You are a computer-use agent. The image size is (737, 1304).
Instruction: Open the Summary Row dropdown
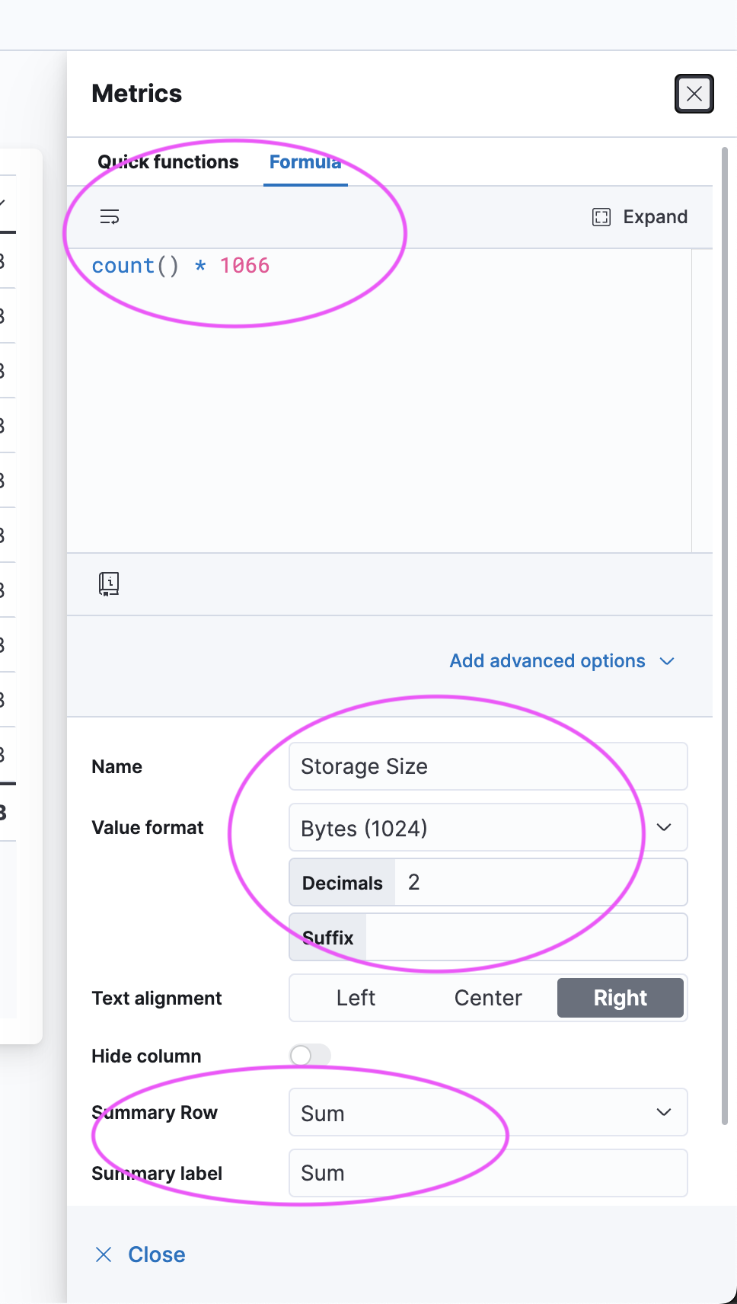coord(488,1113)
